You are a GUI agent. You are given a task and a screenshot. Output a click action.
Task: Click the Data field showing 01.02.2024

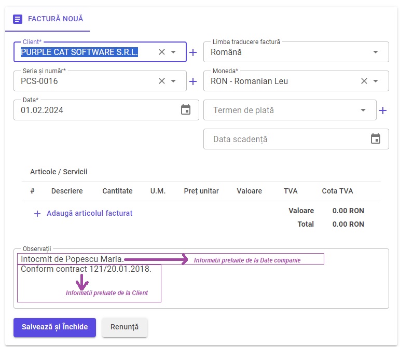point(106,110)
